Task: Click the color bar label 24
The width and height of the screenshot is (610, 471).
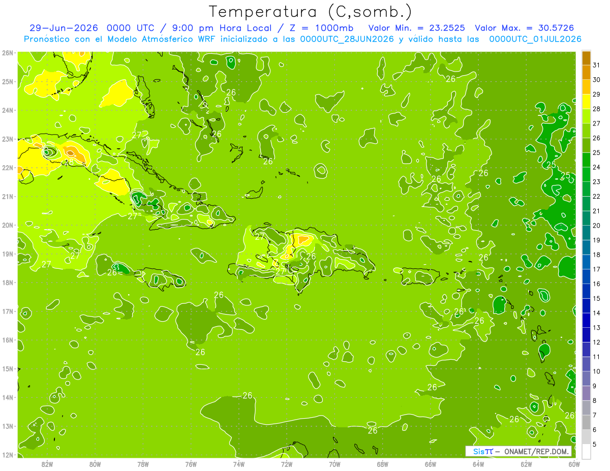Action: [596, 167]
